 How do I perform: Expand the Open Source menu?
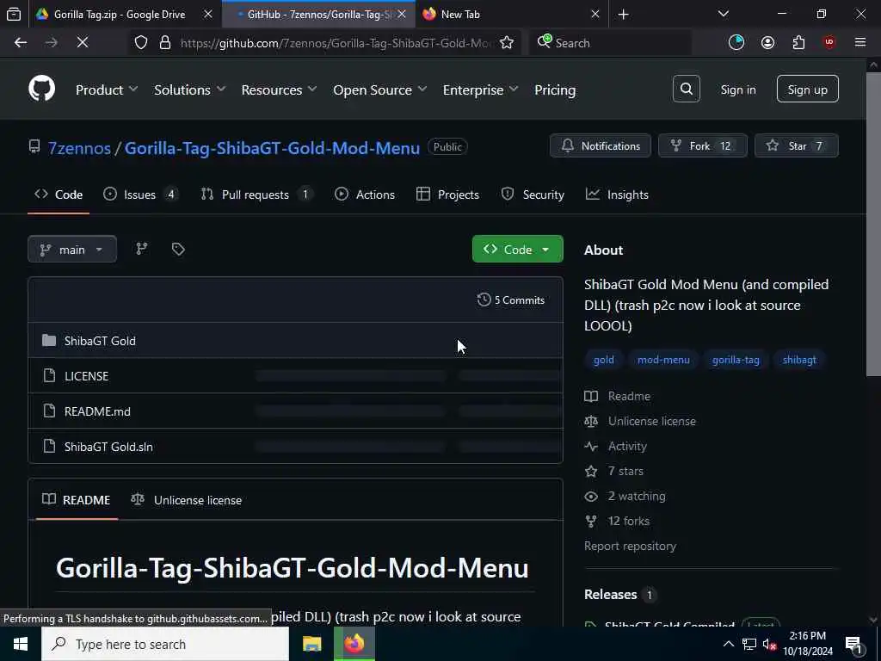(x=379, y=90)
